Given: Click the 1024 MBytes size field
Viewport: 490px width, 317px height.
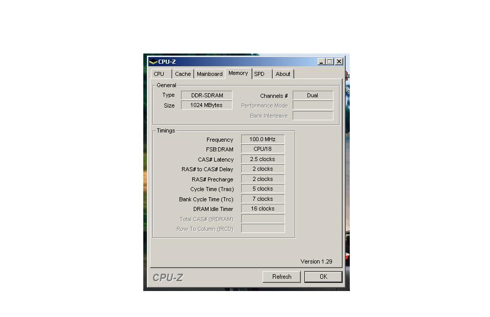Looking at the screenshot, I should (x=207, y=105).
